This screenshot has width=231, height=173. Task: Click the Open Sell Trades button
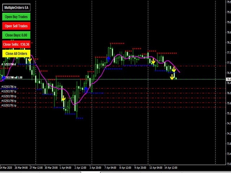coord(16,26)
